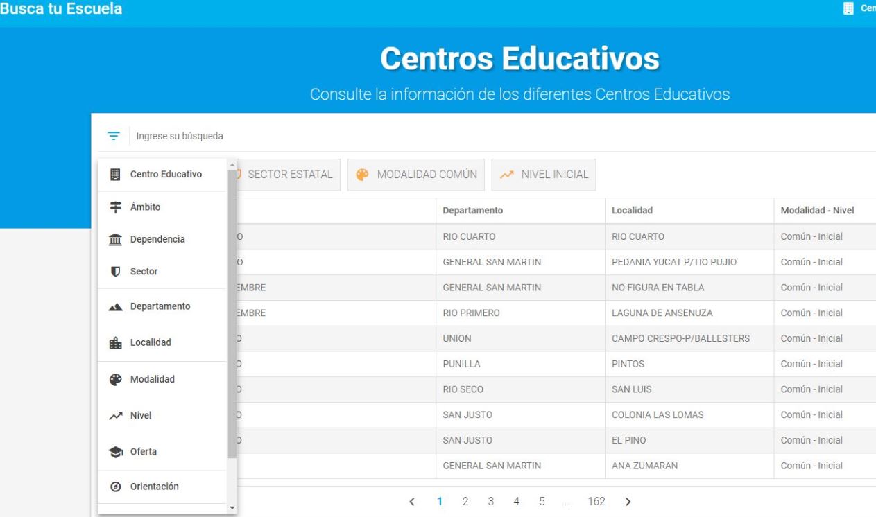Click the Oferta graduation cap icon
Viewport: 876px width, 517px height.
116,452
